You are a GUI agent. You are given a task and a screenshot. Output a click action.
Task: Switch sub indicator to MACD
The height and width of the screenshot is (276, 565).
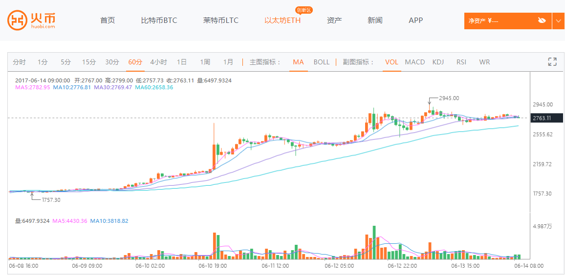(x=415, y=62)
